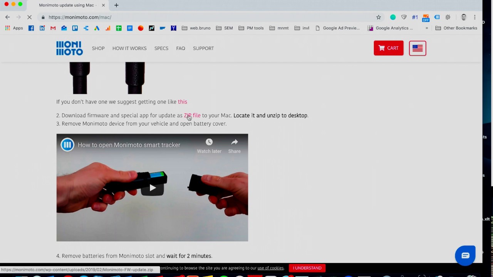Open HOW IT WORKS page
This screenshot has height=277, width=493.
tap(129, 48)
